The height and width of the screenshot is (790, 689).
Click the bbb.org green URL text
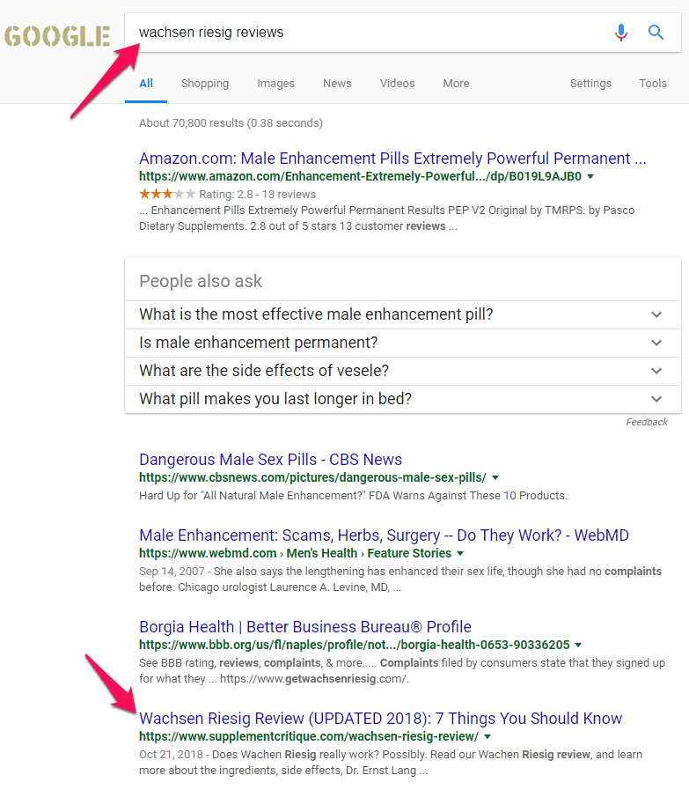[355, 645]
